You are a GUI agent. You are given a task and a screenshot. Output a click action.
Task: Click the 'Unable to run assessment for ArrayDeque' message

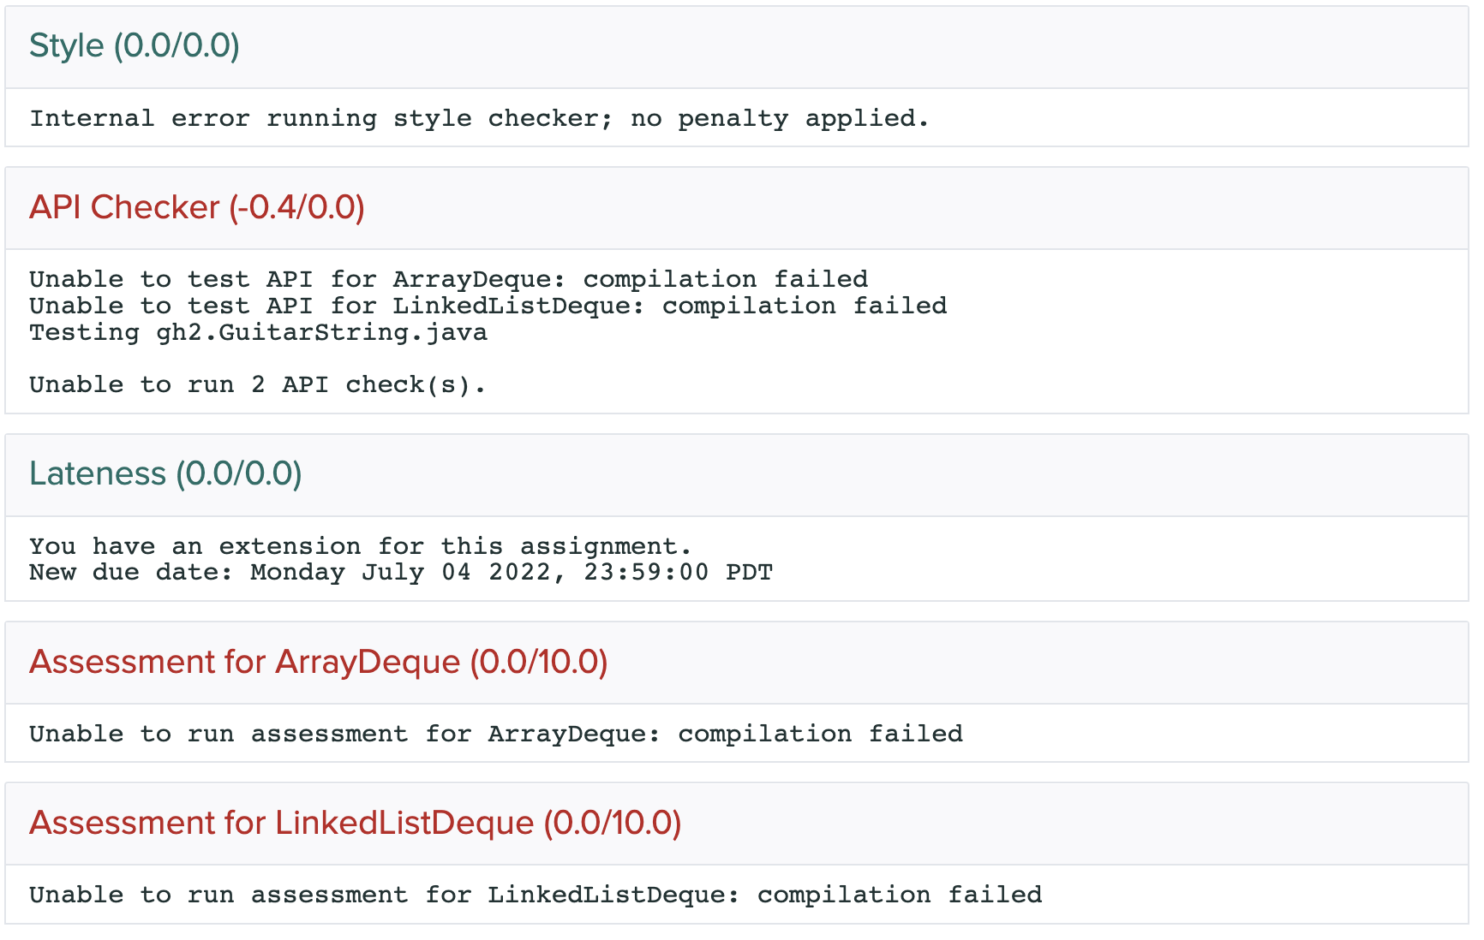pyautogui.click(x=495, y=734)
